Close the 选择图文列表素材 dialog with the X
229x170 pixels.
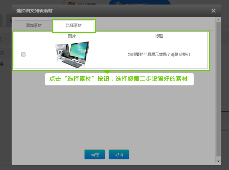click(213, 11)
